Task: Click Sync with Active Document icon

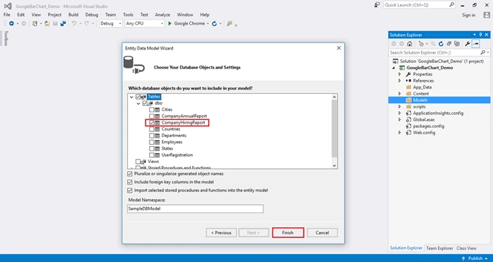Action: (433, 44)
